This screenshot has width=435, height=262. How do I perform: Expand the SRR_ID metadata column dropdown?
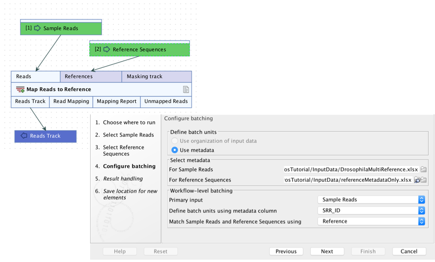coord(371,211)
